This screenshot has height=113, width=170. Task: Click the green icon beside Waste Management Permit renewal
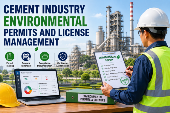coord(40,93)
